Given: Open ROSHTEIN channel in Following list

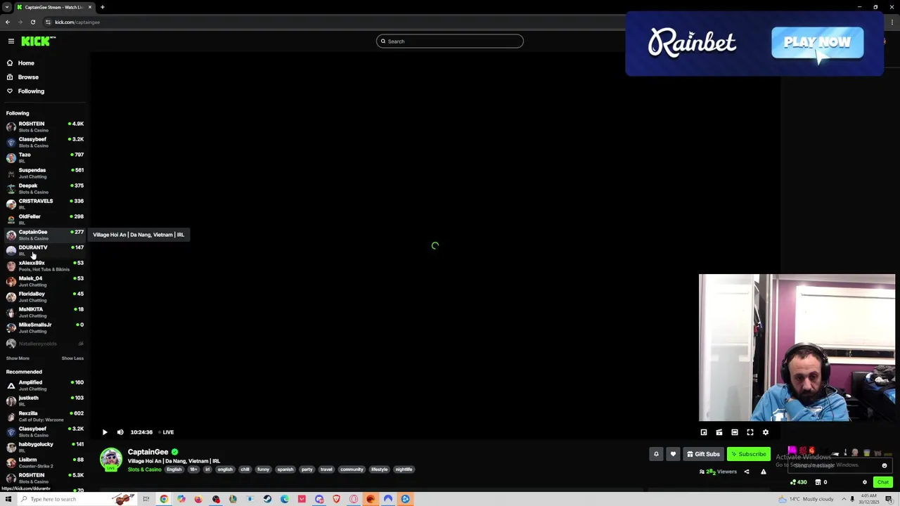Looking at the screenshot, I should click(45, 126).
